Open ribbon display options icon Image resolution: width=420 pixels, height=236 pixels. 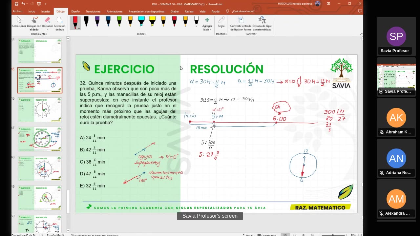pyautogui.click(x=328, y=4)
